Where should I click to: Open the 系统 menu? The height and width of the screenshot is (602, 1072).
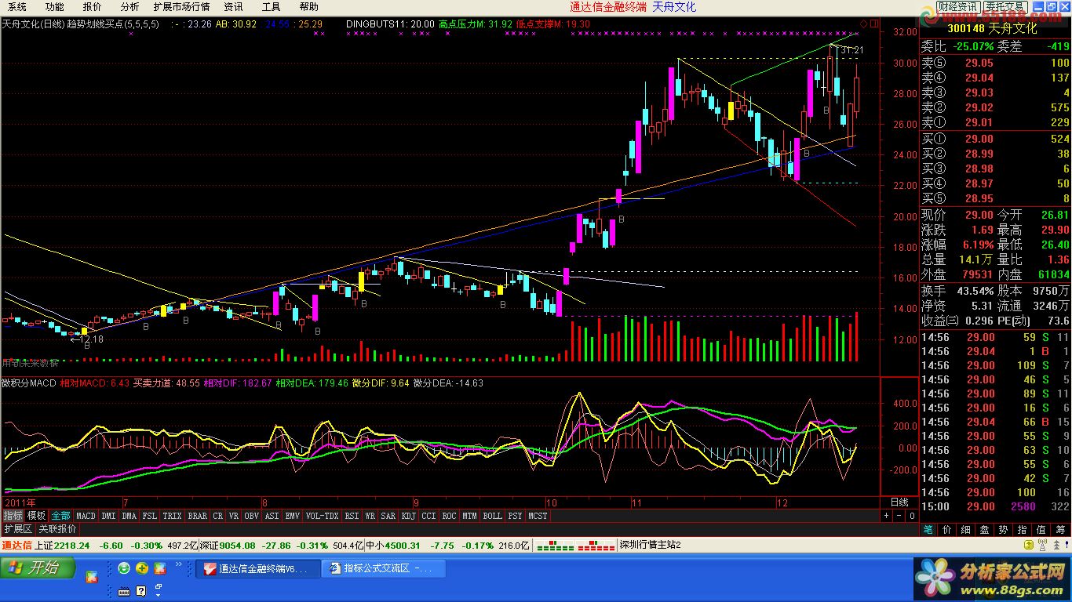coord(17,7)
